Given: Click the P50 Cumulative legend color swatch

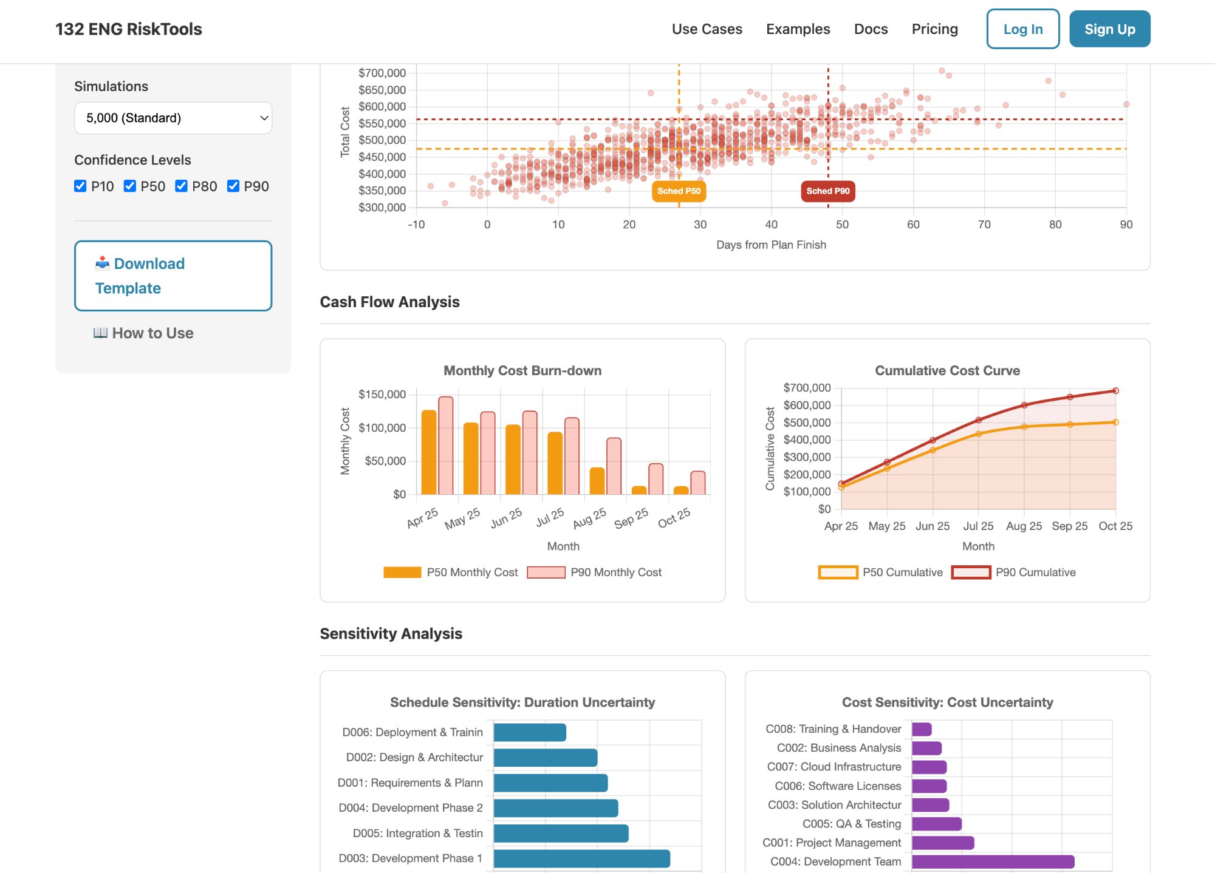Looking at the screenshot, I should [x=840, y=572].
